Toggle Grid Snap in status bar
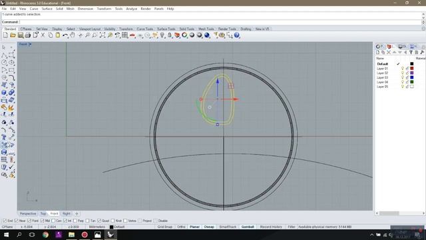This screenshot has height=240, width=426. click(x=164, y=227)
